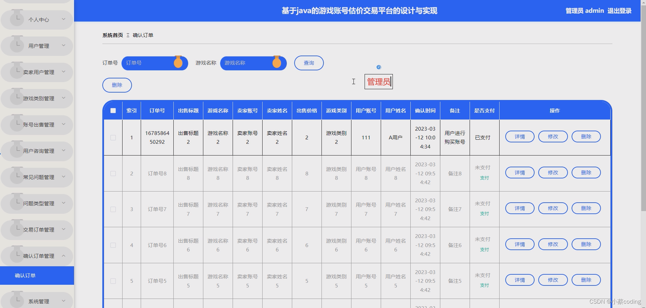Click the 已支付 status in row 1
Screen dimensions: 646x308
482,138
